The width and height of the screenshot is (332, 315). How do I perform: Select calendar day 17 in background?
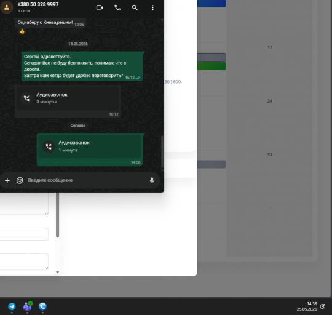coord(269,47)
